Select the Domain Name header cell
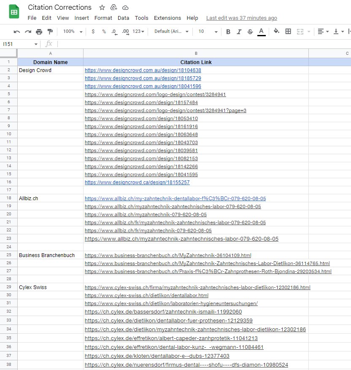The height and width of the screenshot is (370, 351). tap(50, 62)
